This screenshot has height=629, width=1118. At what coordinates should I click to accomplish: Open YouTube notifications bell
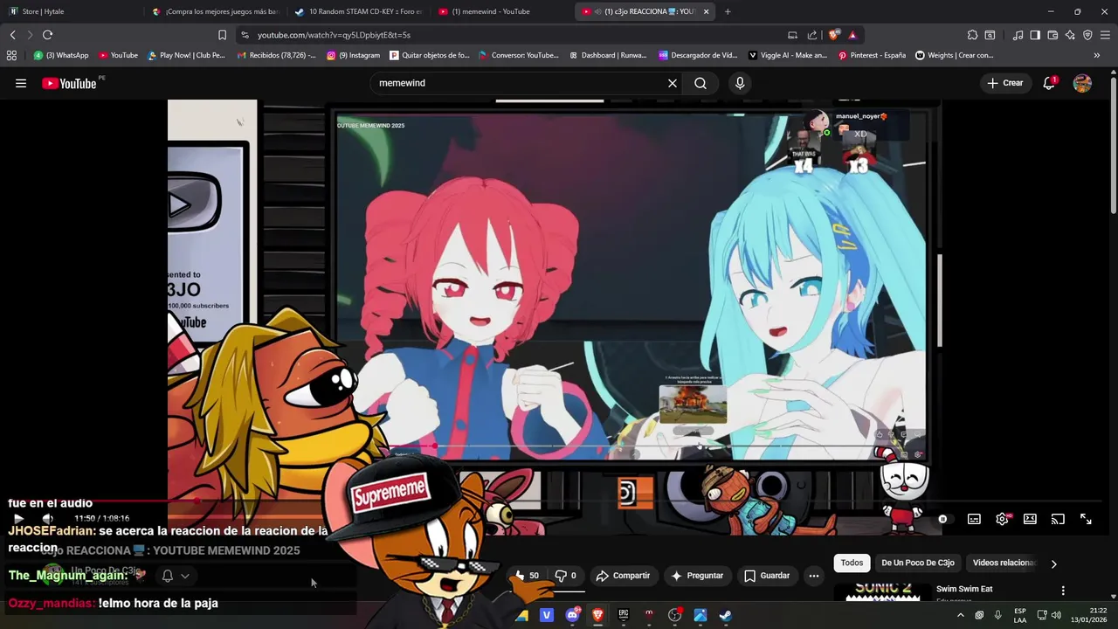pos(1049,83)
